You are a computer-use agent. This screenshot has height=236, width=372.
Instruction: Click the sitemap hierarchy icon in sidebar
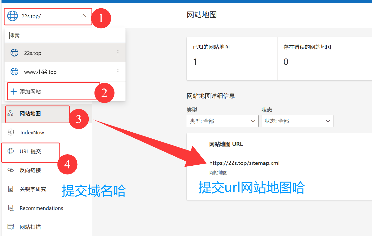coord(11,113)
